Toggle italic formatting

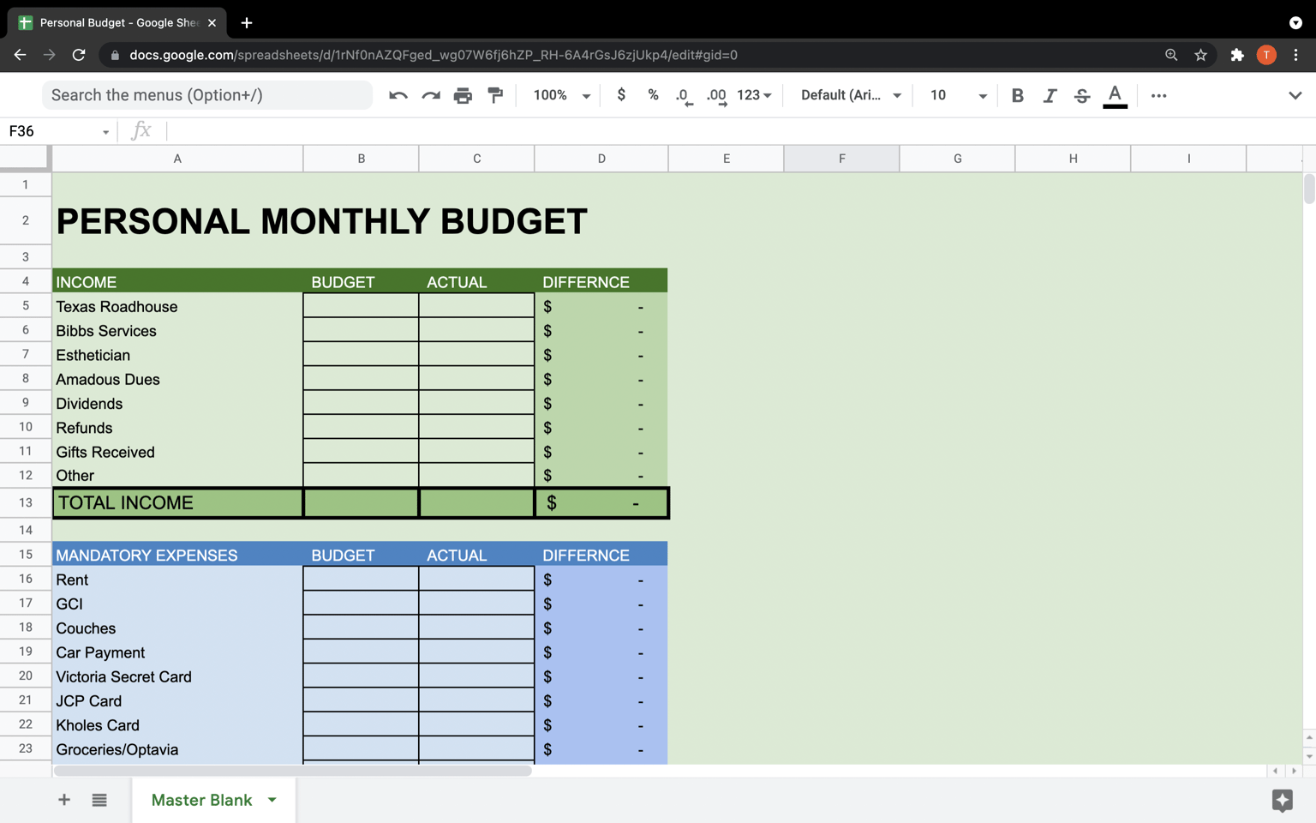click(x=1050, y=95)
